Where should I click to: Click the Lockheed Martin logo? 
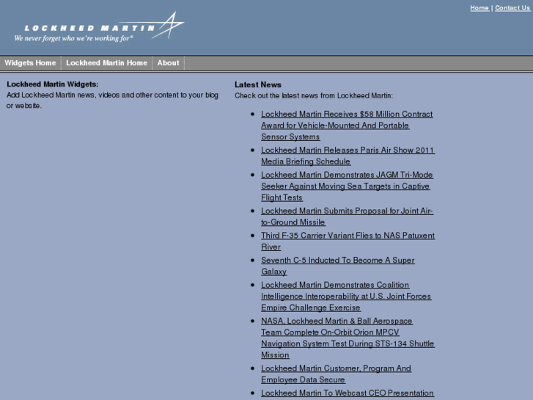pyautogui.click(x=99, y=26)
